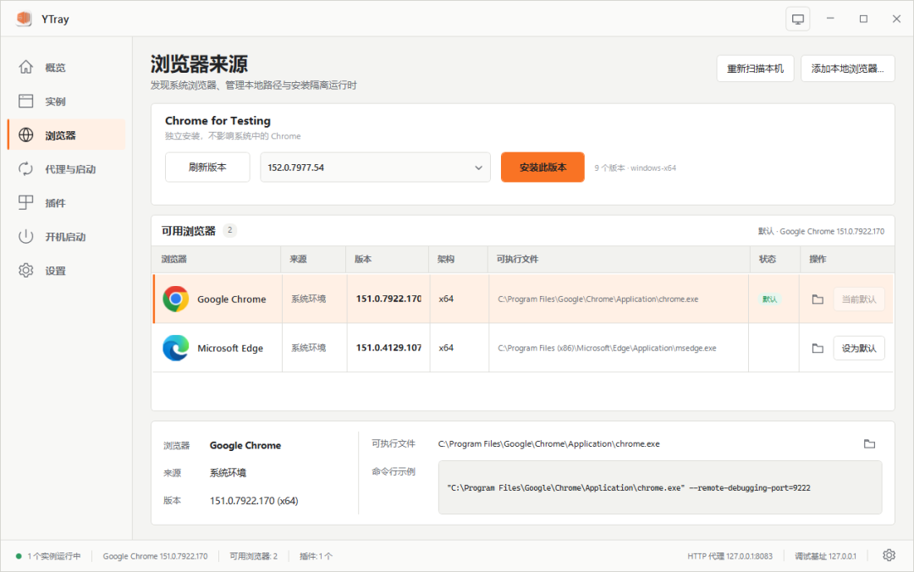Click the 默认 status badge

point(769,300)
